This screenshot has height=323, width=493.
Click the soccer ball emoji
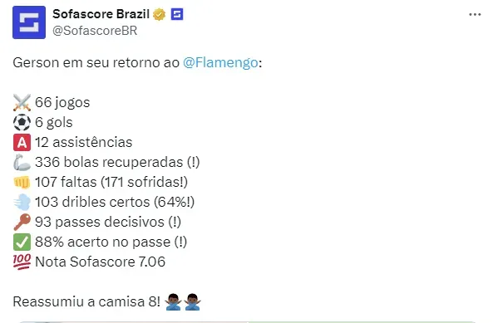(x=22, y=122)
